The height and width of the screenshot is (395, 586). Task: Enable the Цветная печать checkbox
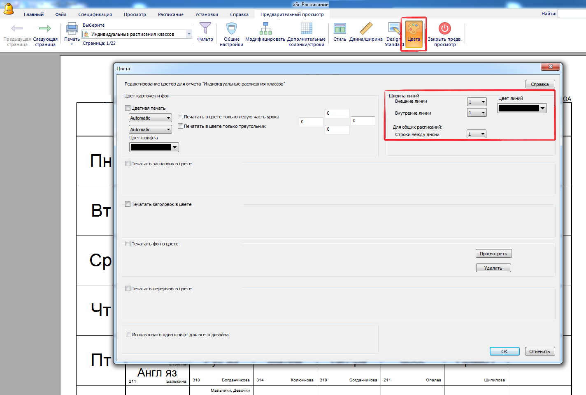click(128, 108)
